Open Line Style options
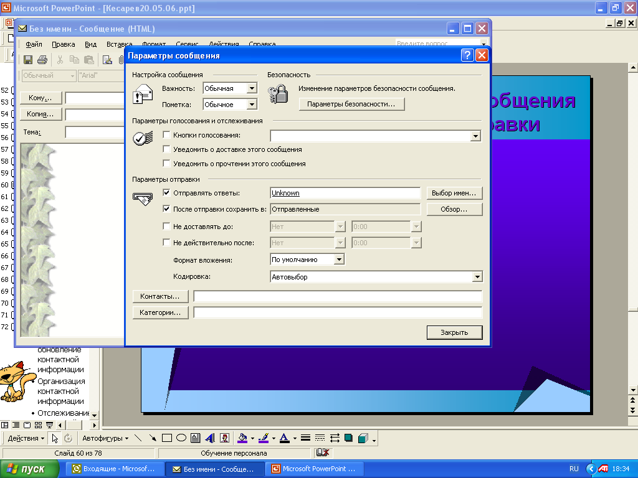This screenshot has width=638, height=478. click(305, 438)
